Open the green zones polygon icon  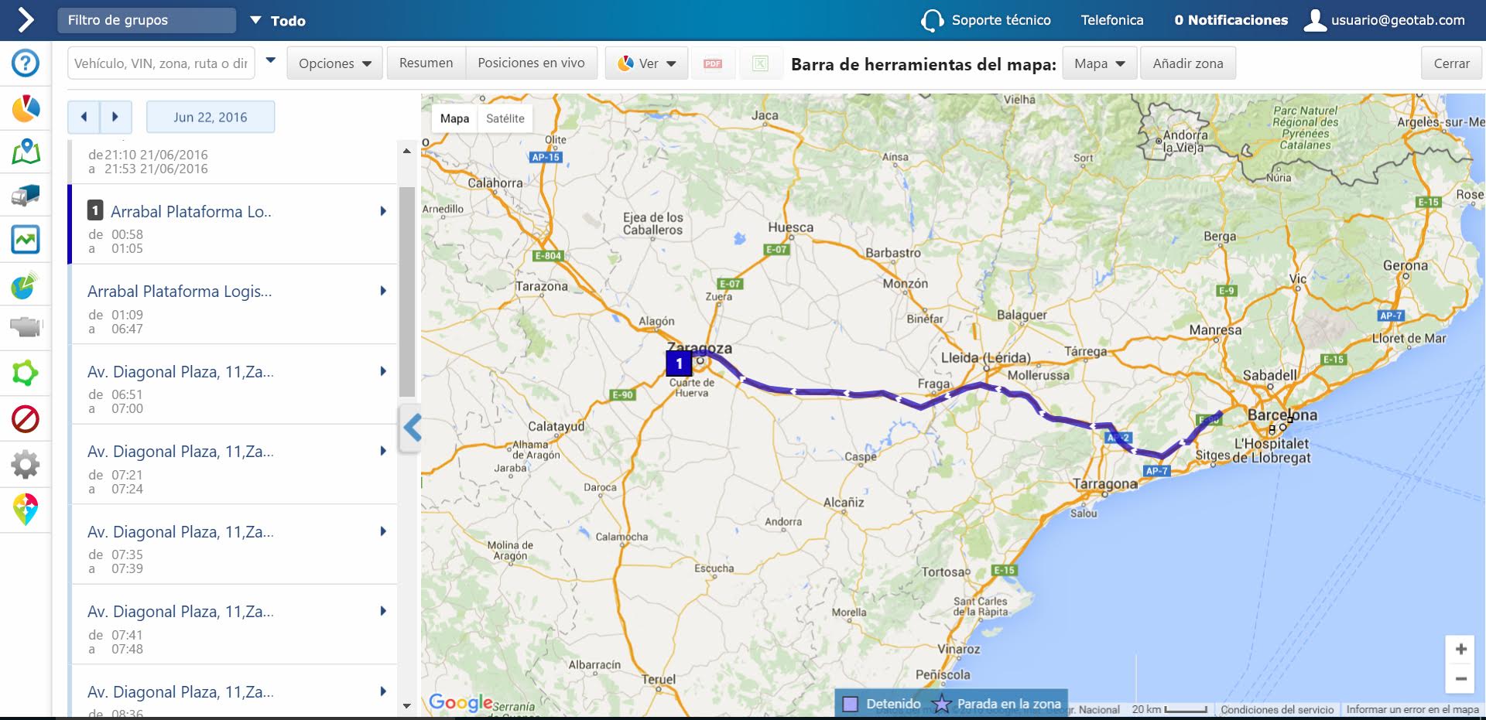[x=26, y=373]
